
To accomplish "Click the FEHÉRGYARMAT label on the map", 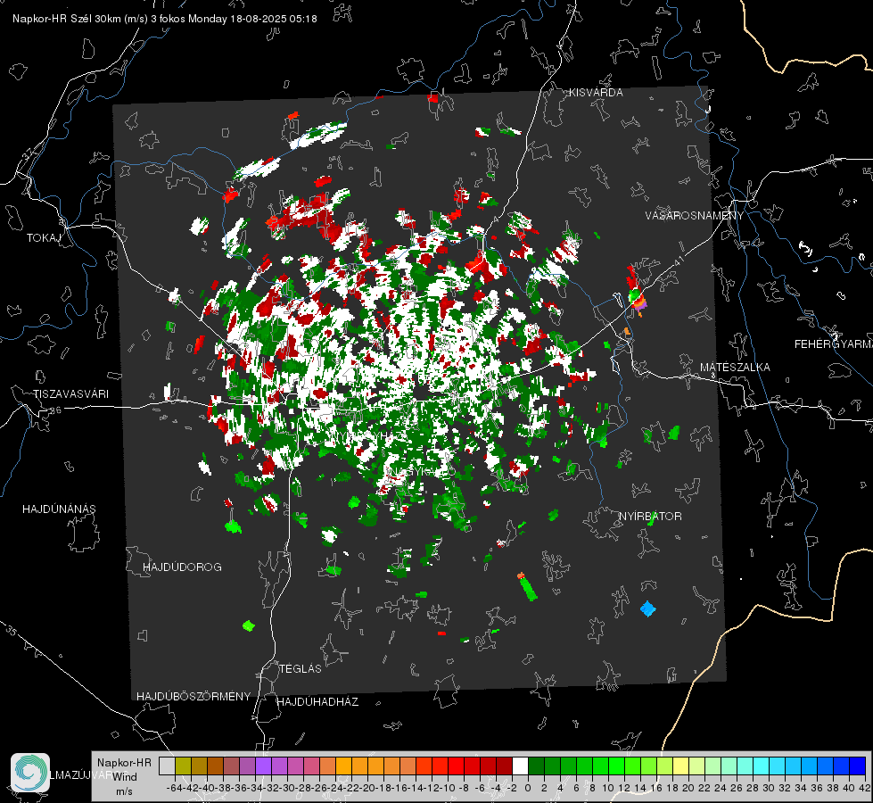I will 833,344.
